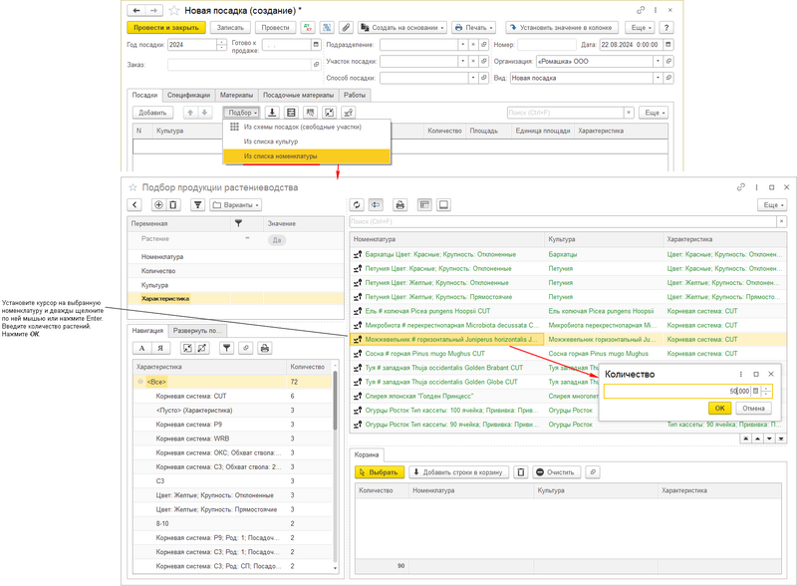797x586 pixels.
Task: Click the Год посадки input field
Action: 192,45
